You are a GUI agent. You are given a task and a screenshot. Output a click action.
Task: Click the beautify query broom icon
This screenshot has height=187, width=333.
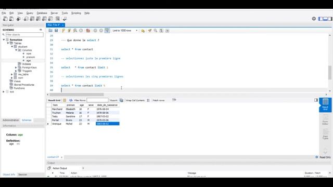coord(150,31)
